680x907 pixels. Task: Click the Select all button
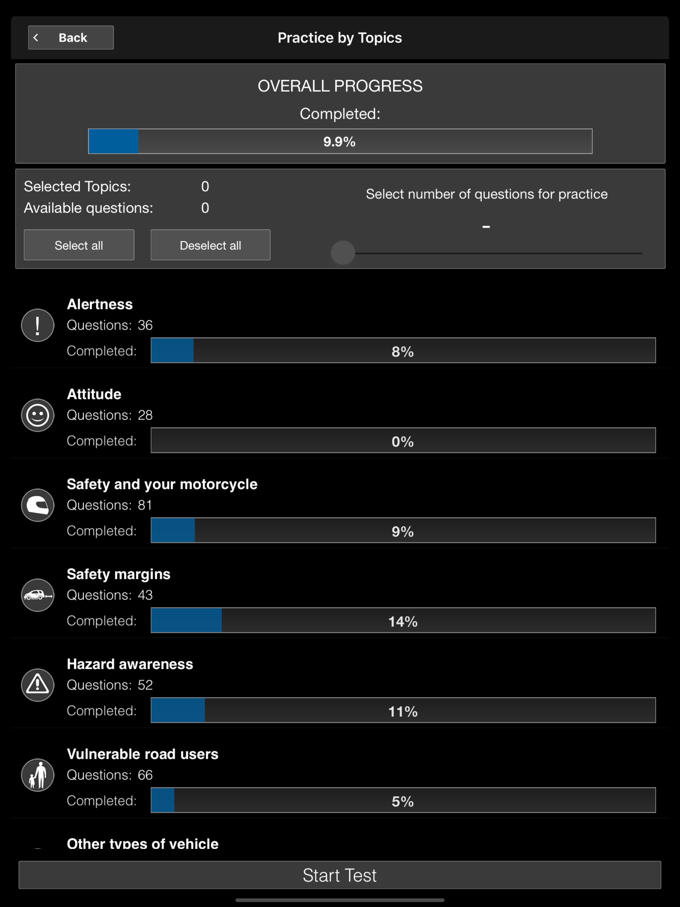[x=79, y=245]
